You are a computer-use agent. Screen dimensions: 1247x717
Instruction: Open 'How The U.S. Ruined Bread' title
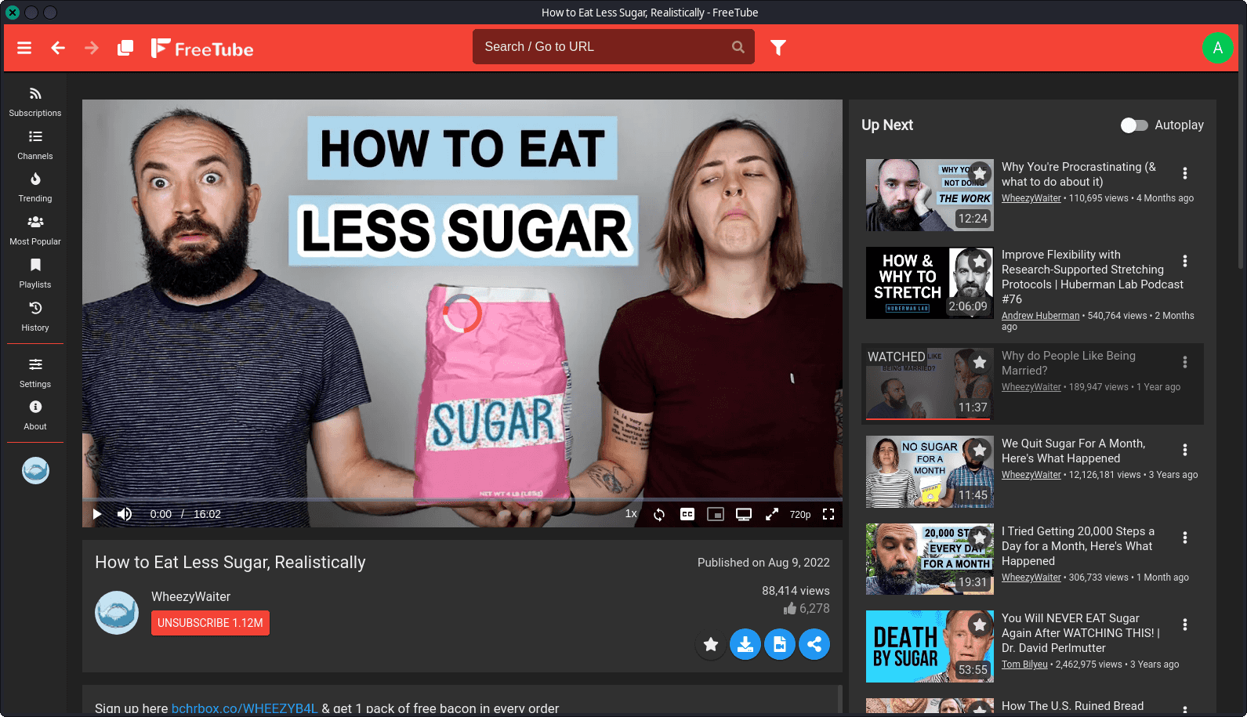[x=1072, y=706]
